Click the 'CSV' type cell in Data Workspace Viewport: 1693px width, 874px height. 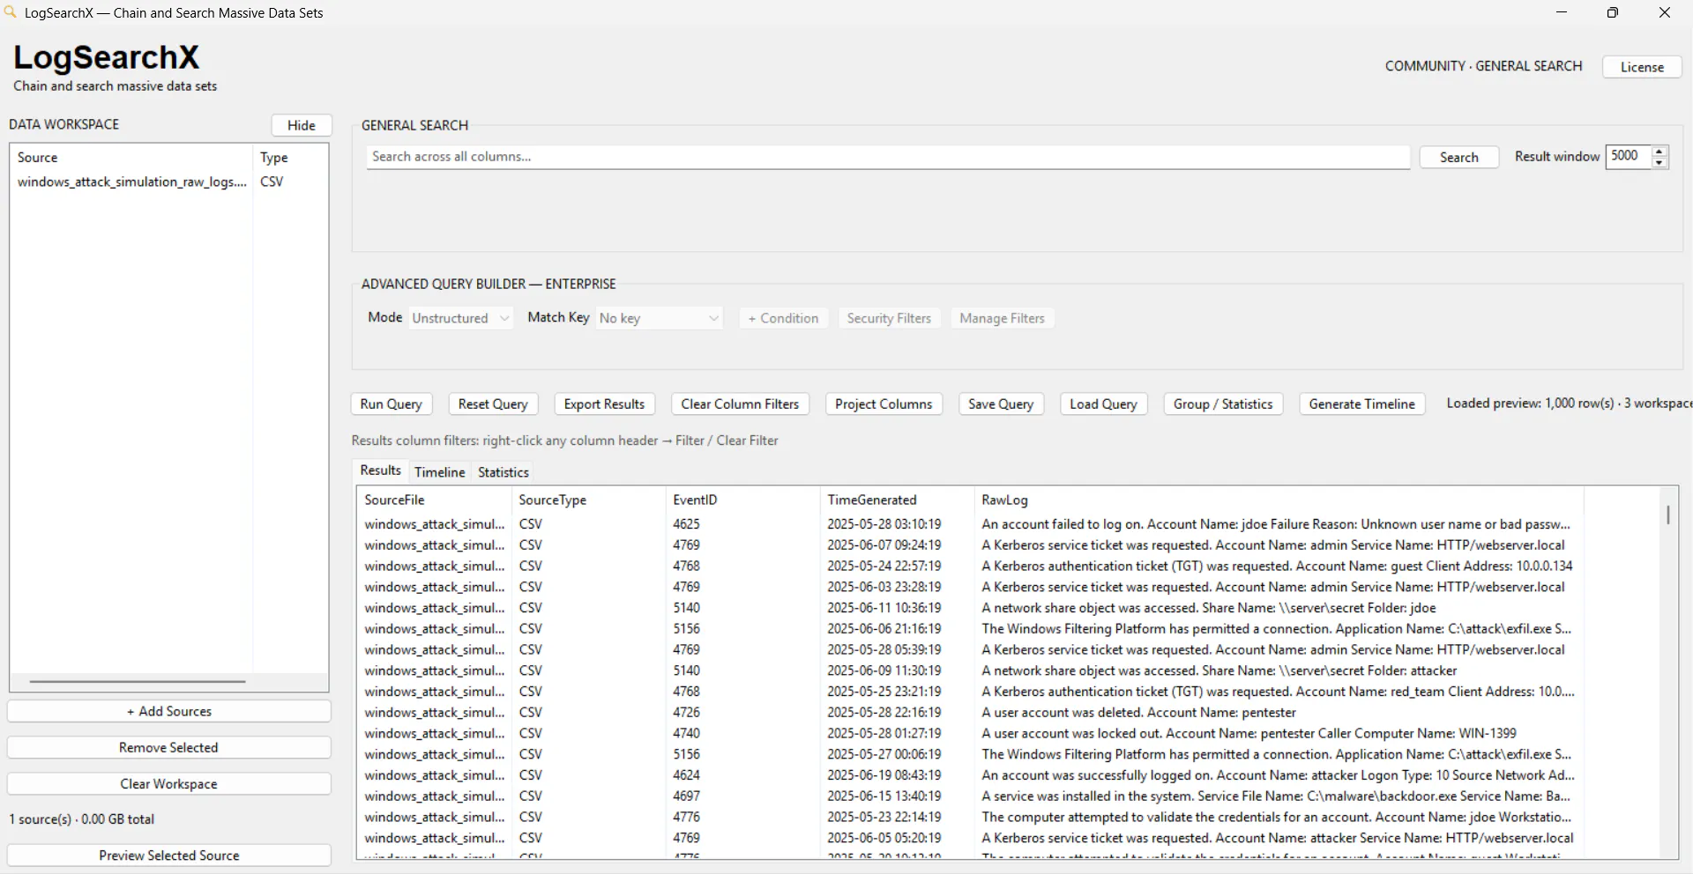pos(272,181)
